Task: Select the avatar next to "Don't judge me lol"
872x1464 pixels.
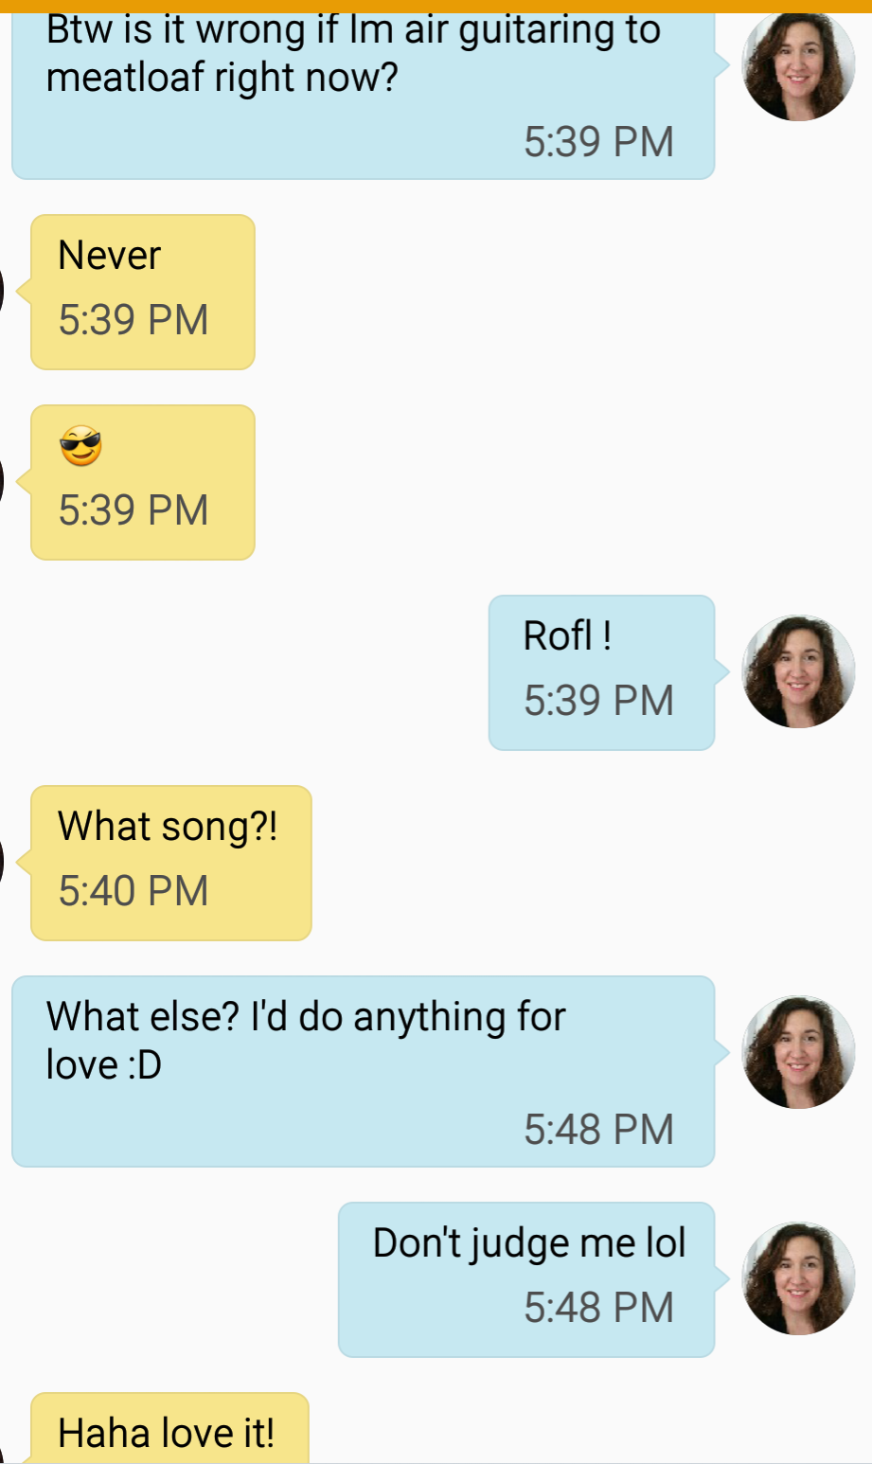Action: (x=798, y=1278)
